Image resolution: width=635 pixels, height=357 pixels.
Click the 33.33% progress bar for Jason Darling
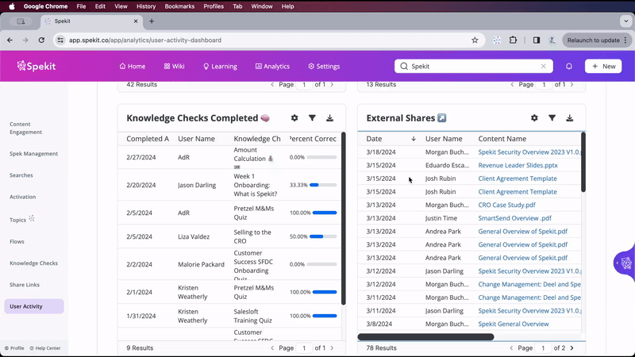[x=323, y=185]
